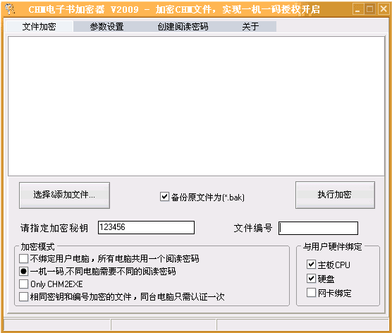Screen dimensions: 392x333
Task: Switch to the 文件加密 tab
Action: [x=39, y=27]
